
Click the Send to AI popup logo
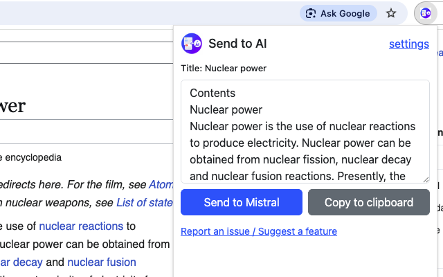[x=192, y=44]
